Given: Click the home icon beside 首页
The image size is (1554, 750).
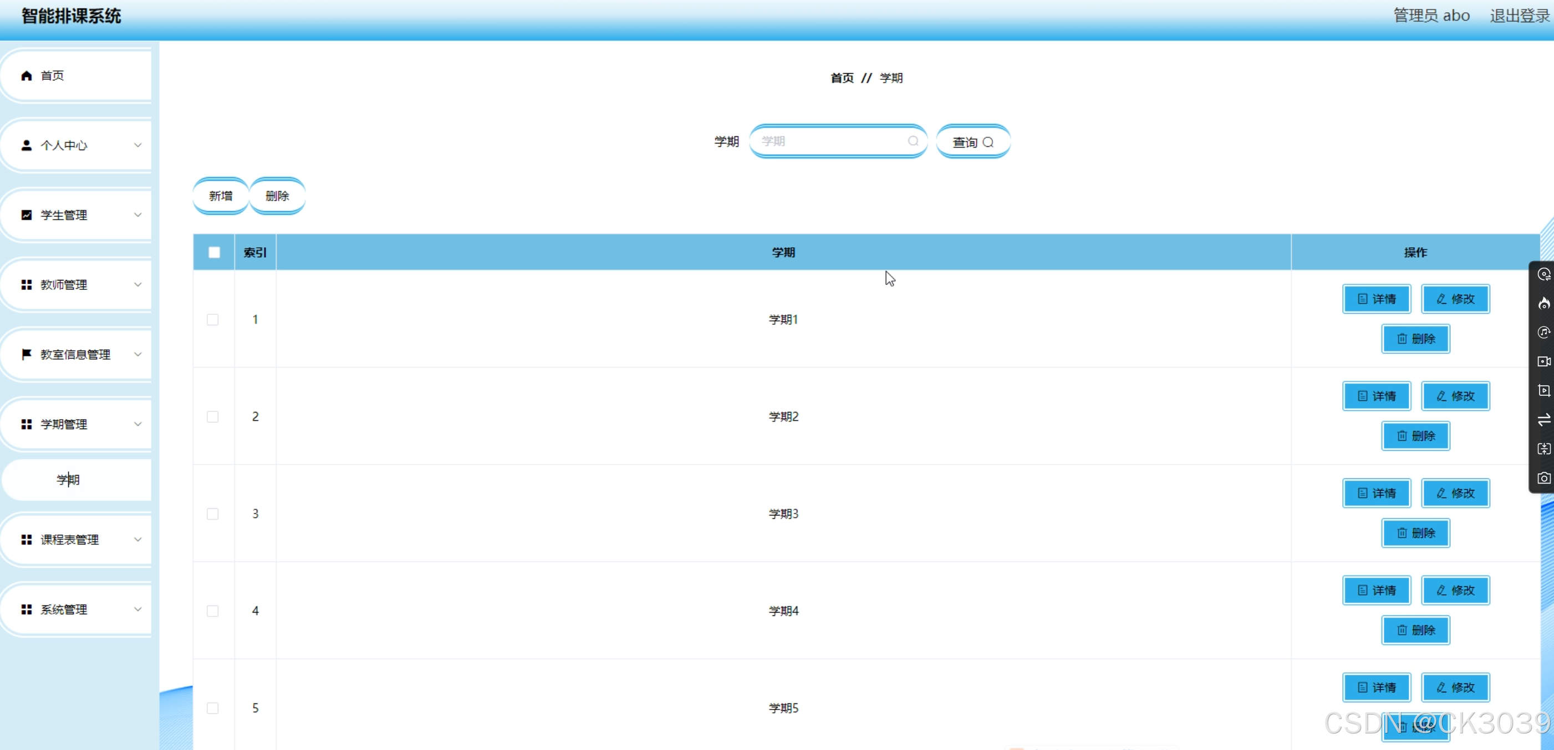Looking at the screenshot, I should point(27,75).
